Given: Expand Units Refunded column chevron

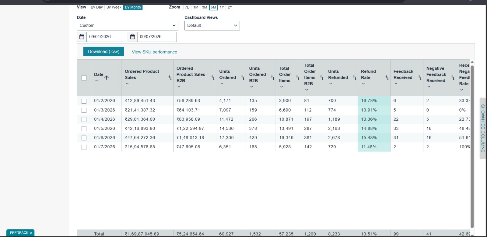Looking at the screenshot, I should 331,84.
